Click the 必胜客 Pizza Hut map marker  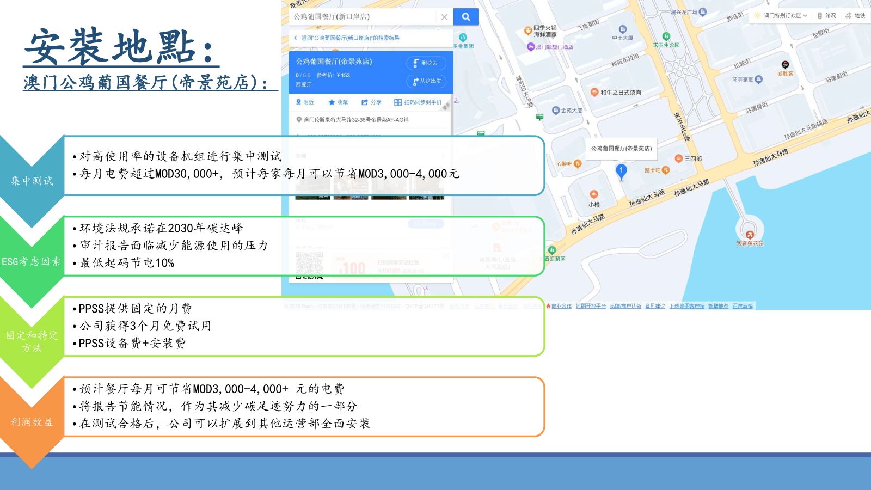785,65
